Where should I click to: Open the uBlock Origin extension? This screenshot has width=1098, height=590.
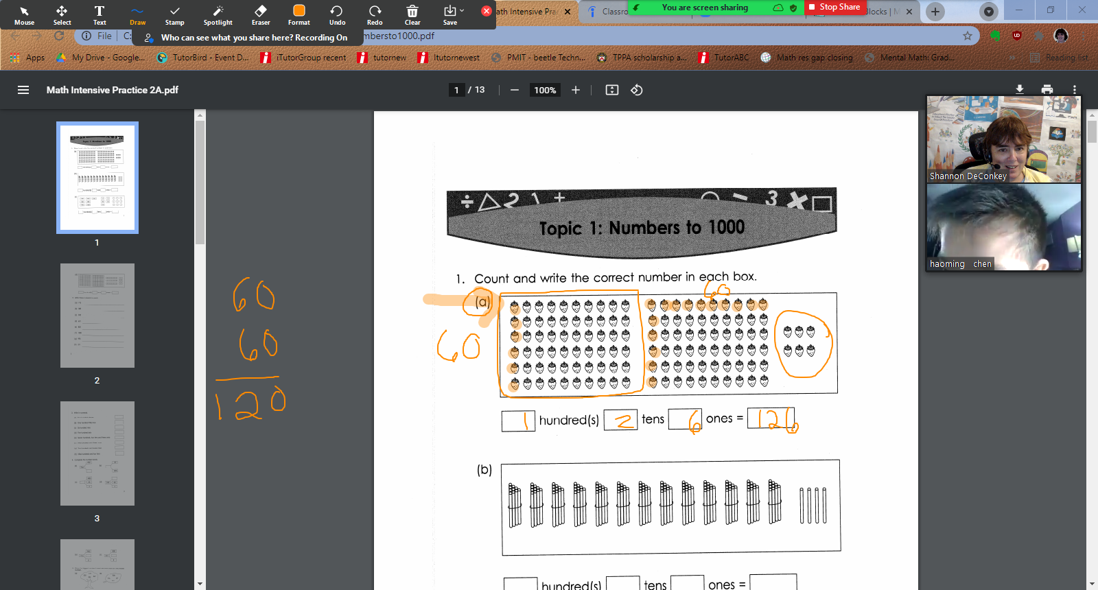click(x=1017, y=36)
